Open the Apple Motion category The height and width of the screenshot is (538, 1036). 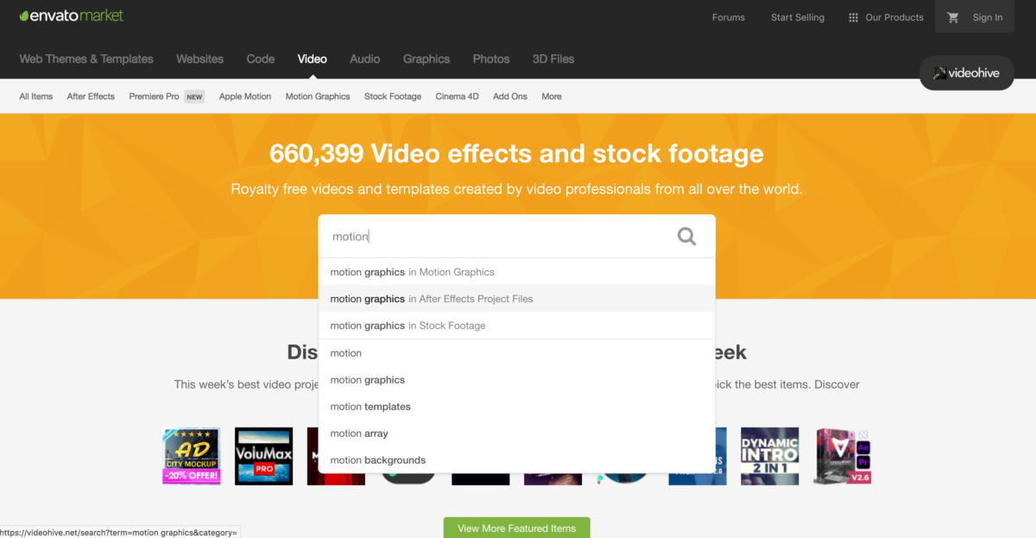[245, 97]
